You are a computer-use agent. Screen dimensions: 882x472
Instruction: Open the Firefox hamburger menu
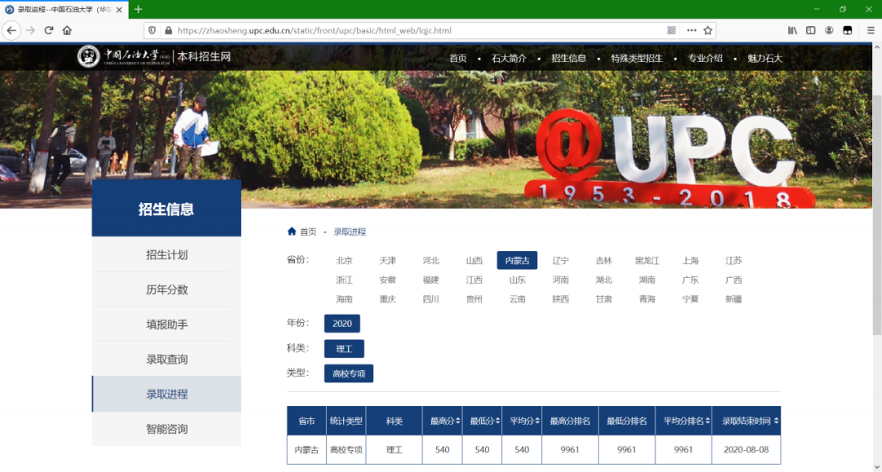click(x=868, y=30)
